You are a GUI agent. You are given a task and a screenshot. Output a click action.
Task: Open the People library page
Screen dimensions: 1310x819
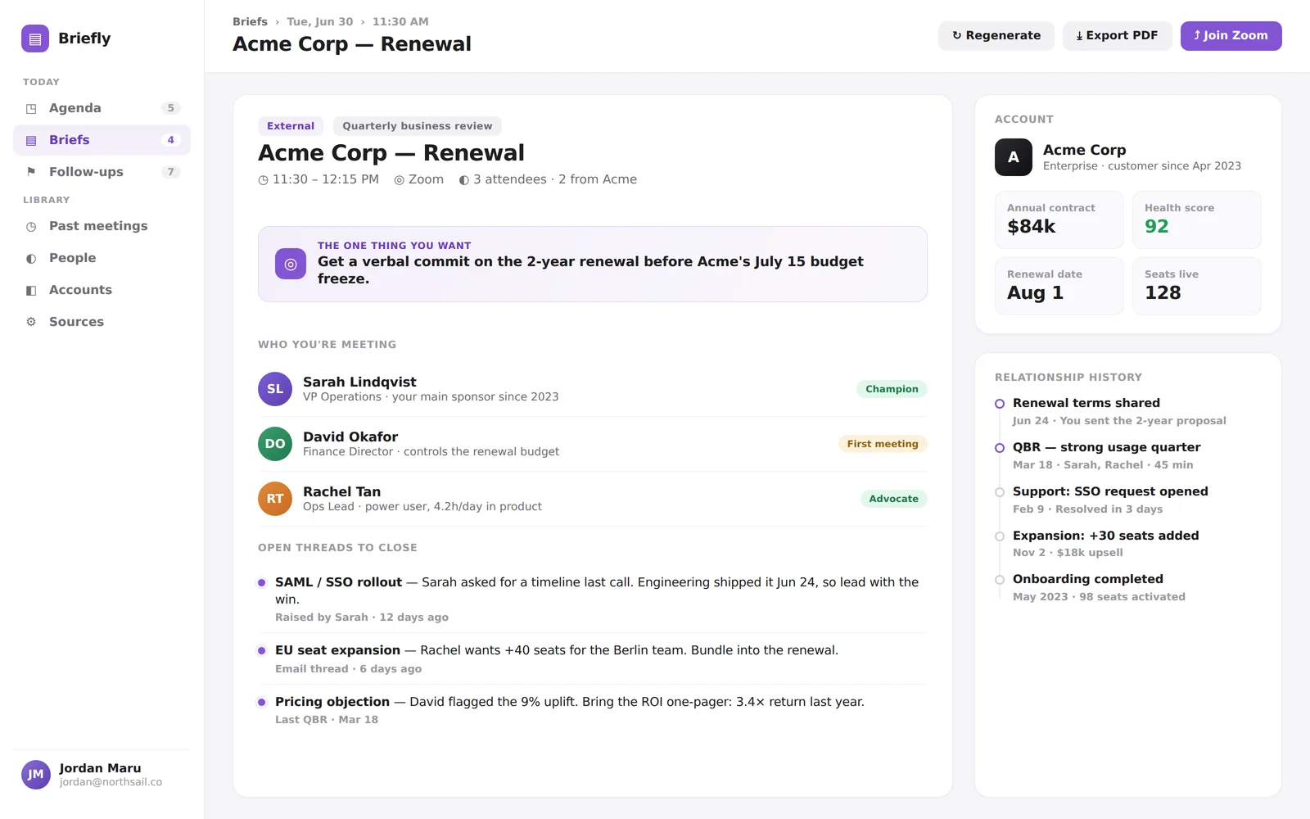coord(102,258)
